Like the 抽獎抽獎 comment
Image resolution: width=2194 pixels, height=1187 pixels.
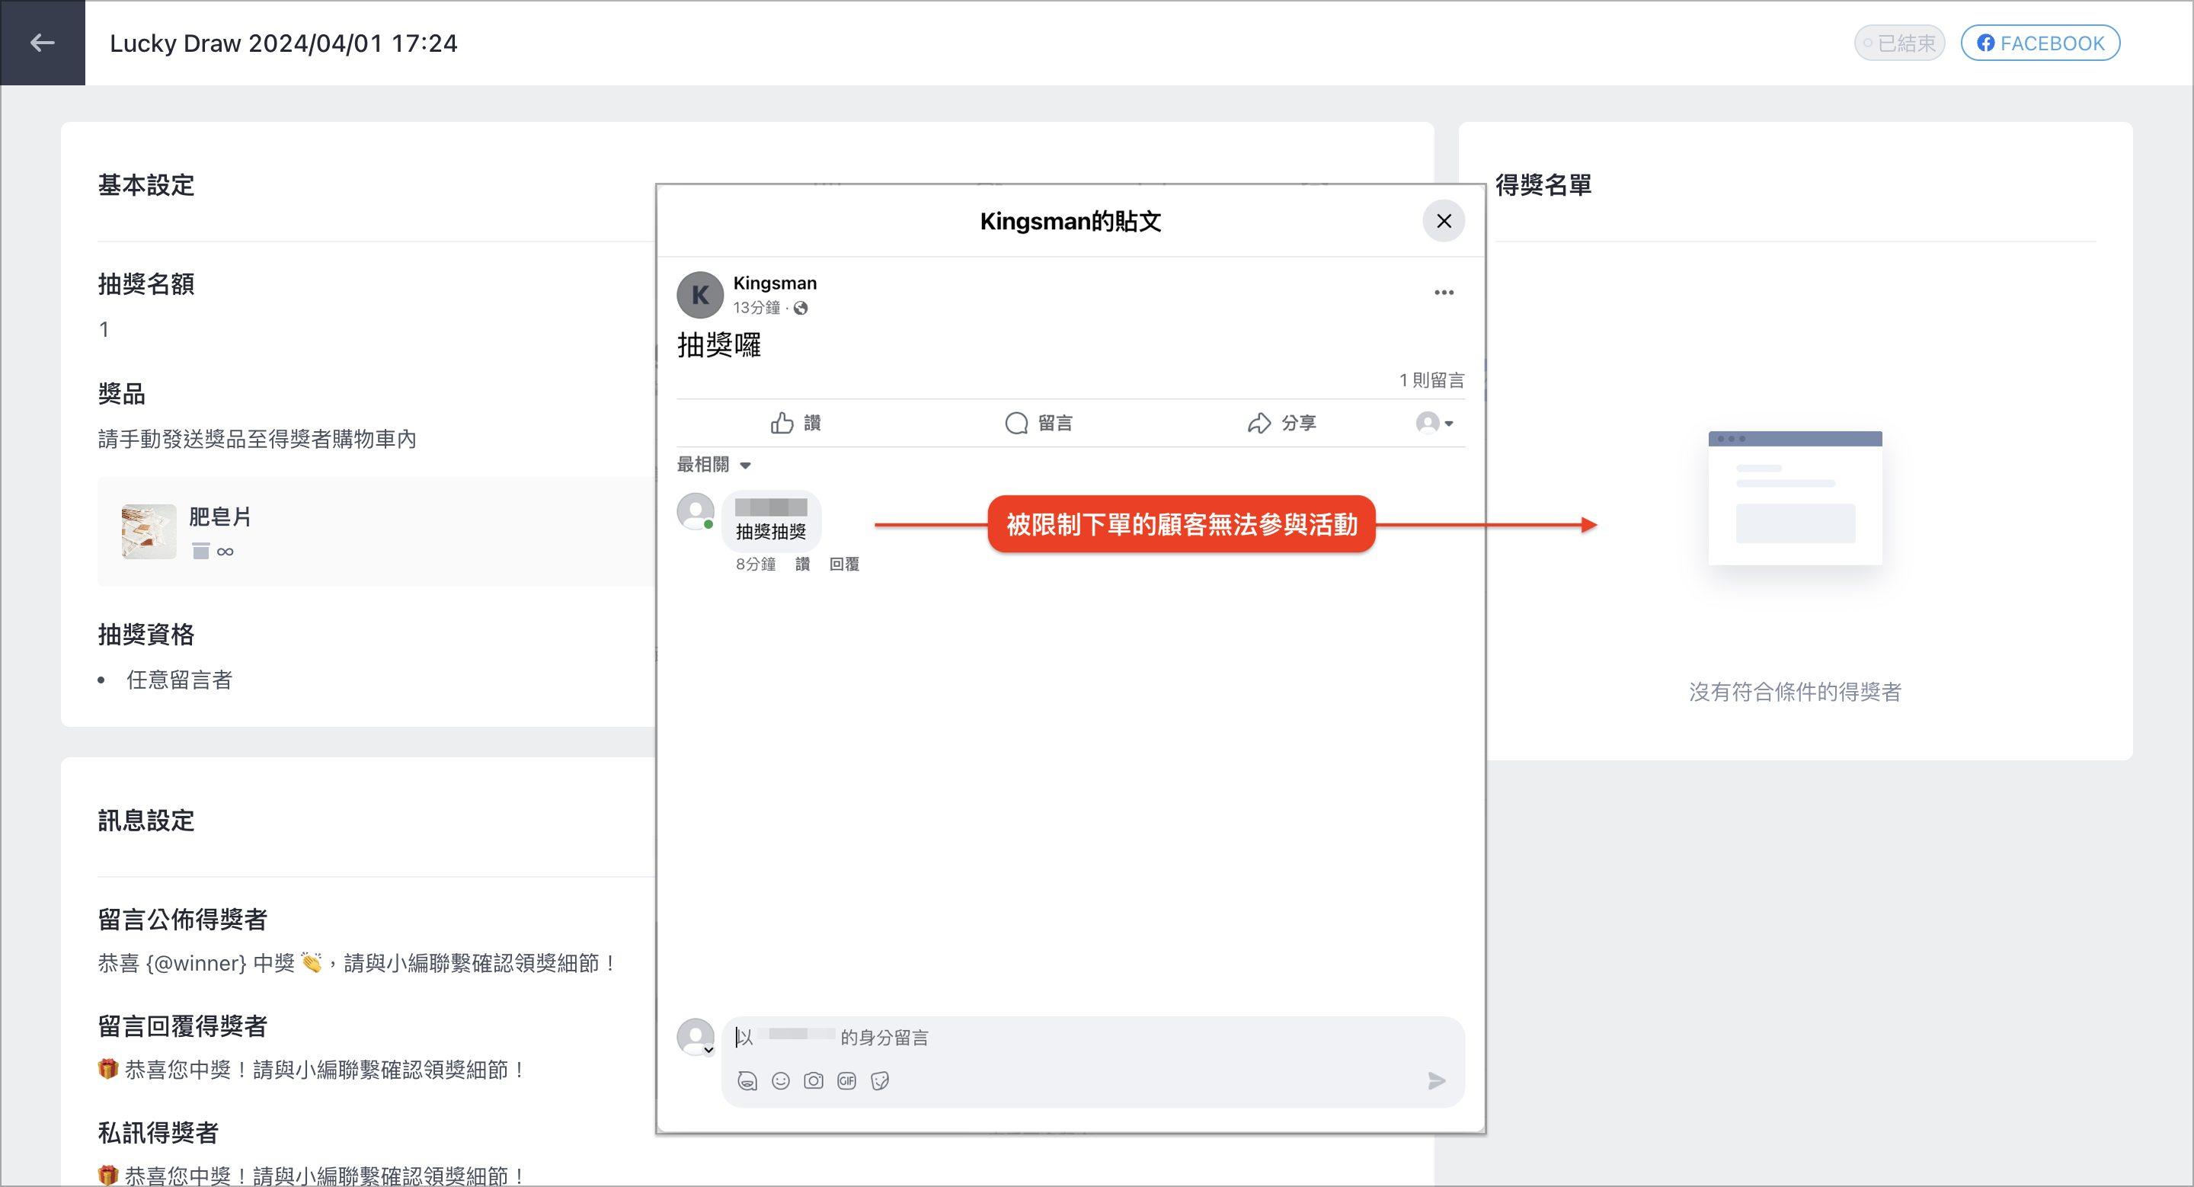pyautogui.click(x=801, y=564)
